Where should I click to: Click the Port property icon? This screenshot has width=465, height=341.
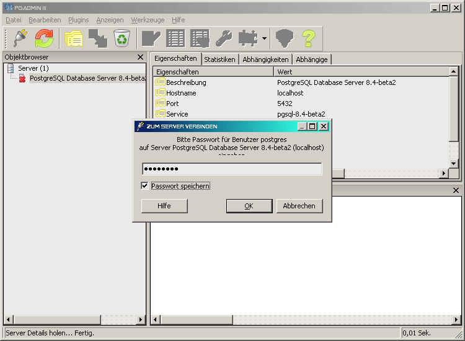pyautogui.click(x=161, y=103)
